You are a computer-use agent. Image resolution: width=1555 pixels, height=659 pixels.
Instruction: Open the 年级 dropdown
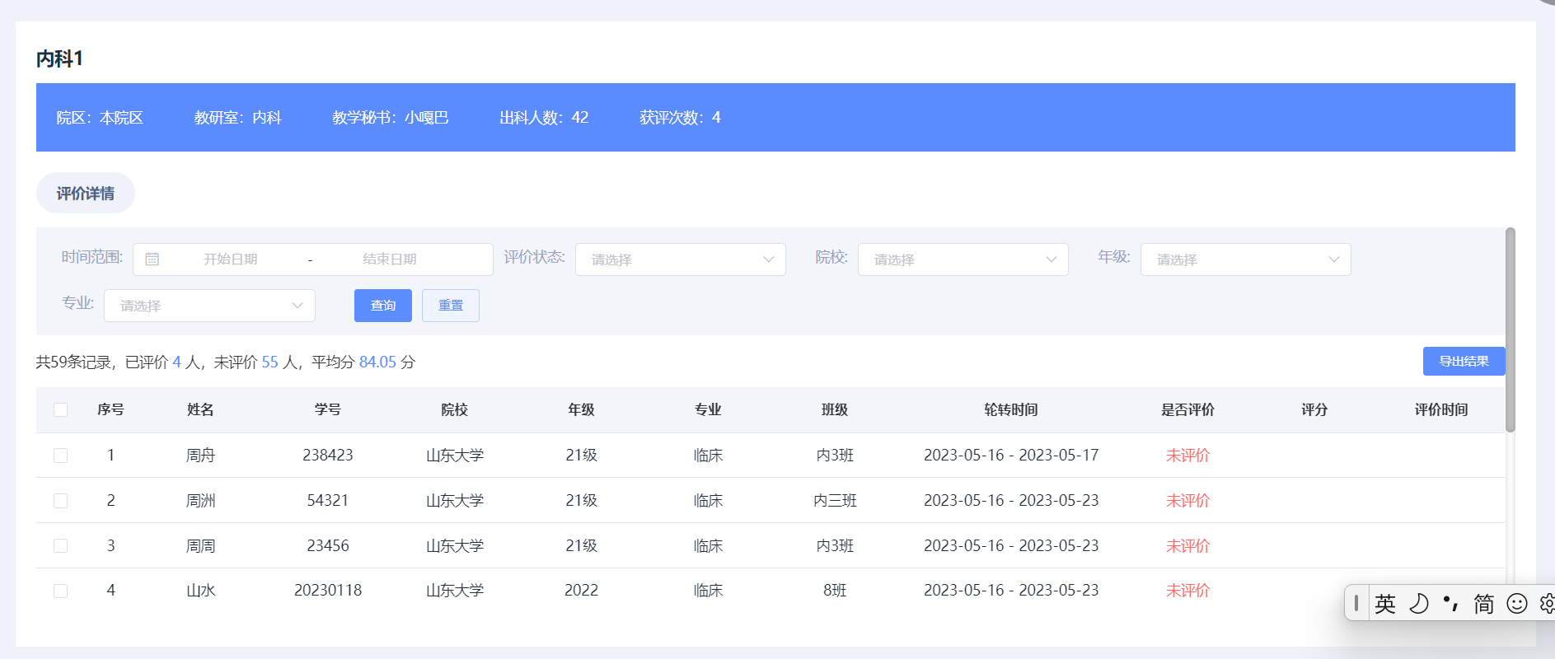pos(1246,259)
